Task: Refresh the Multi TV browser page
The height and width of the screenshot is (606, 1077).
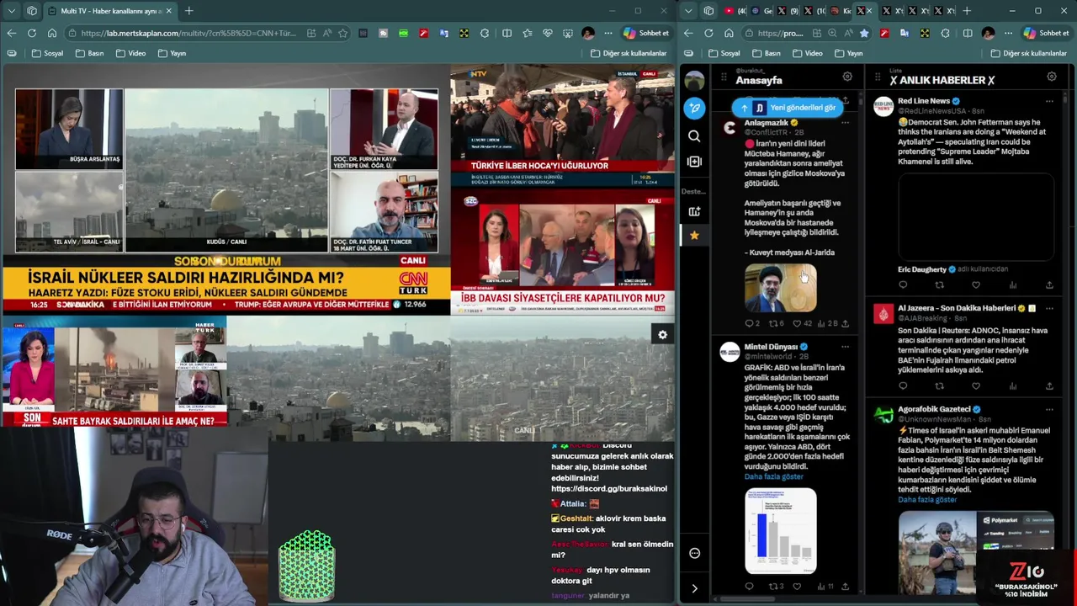Action: (x=31, y=33)
